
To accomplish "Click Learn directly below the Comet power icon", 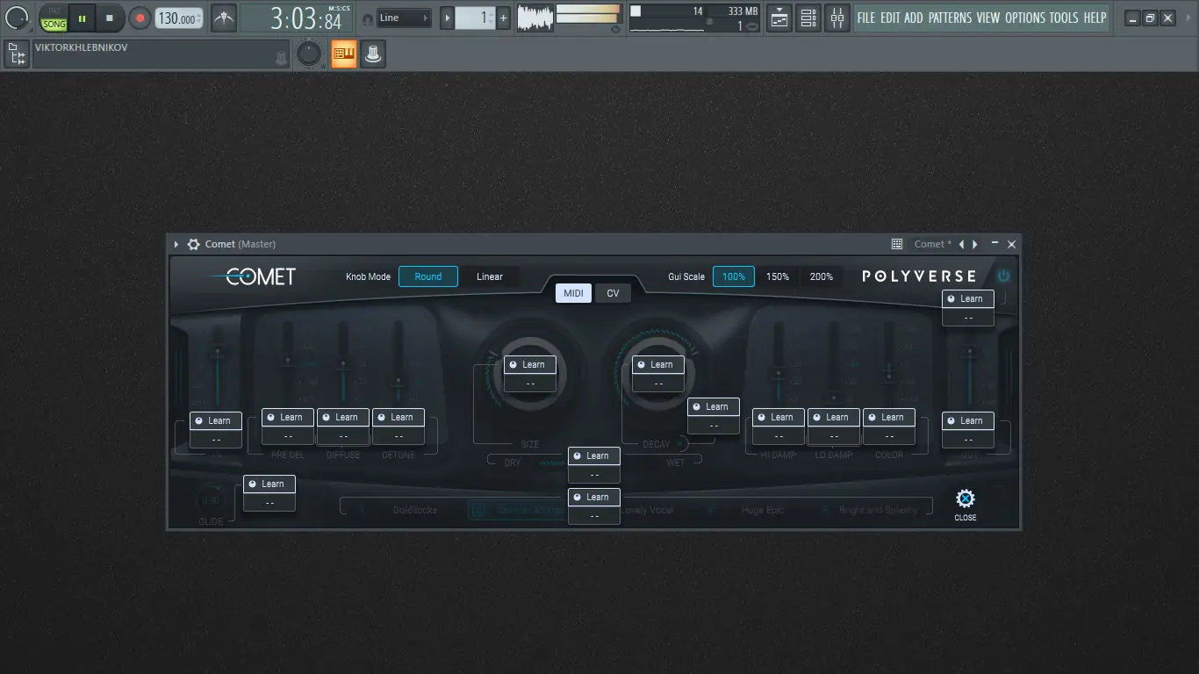I will coord(968,298).
